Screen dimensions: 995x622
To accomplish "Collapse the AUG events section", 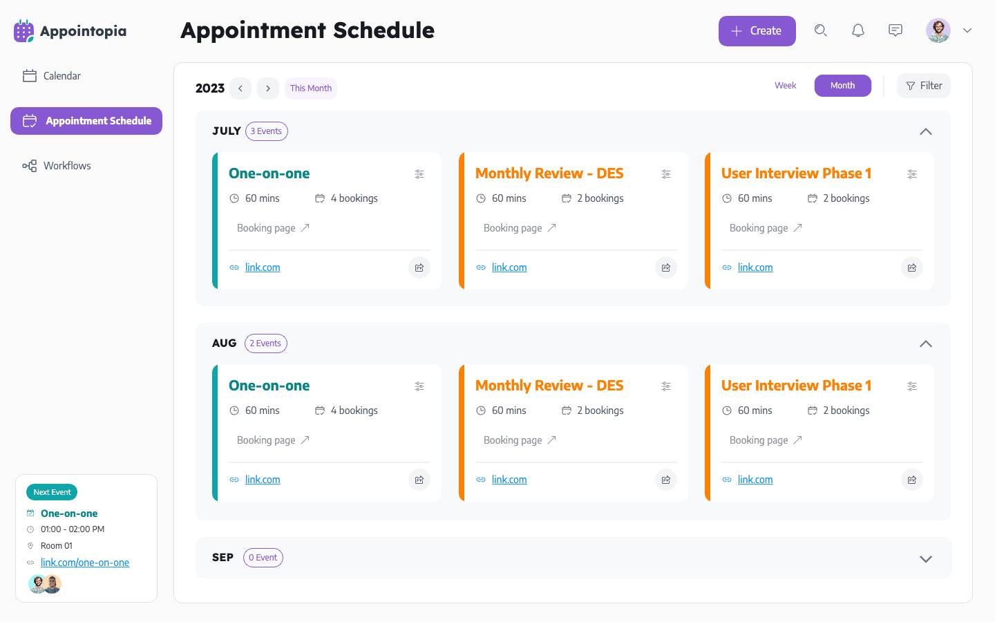I will tap(926, 343).
